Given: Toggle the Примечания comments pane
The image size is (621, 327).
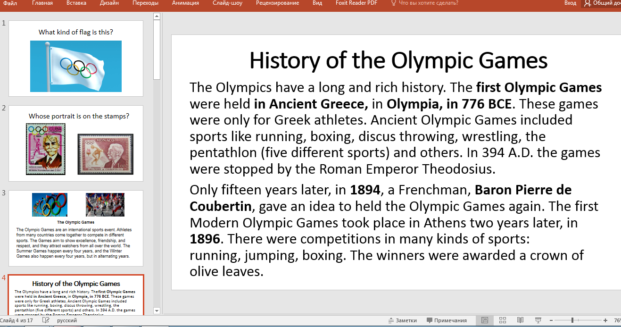Looking at the screenshot, I should pos(447,320).
